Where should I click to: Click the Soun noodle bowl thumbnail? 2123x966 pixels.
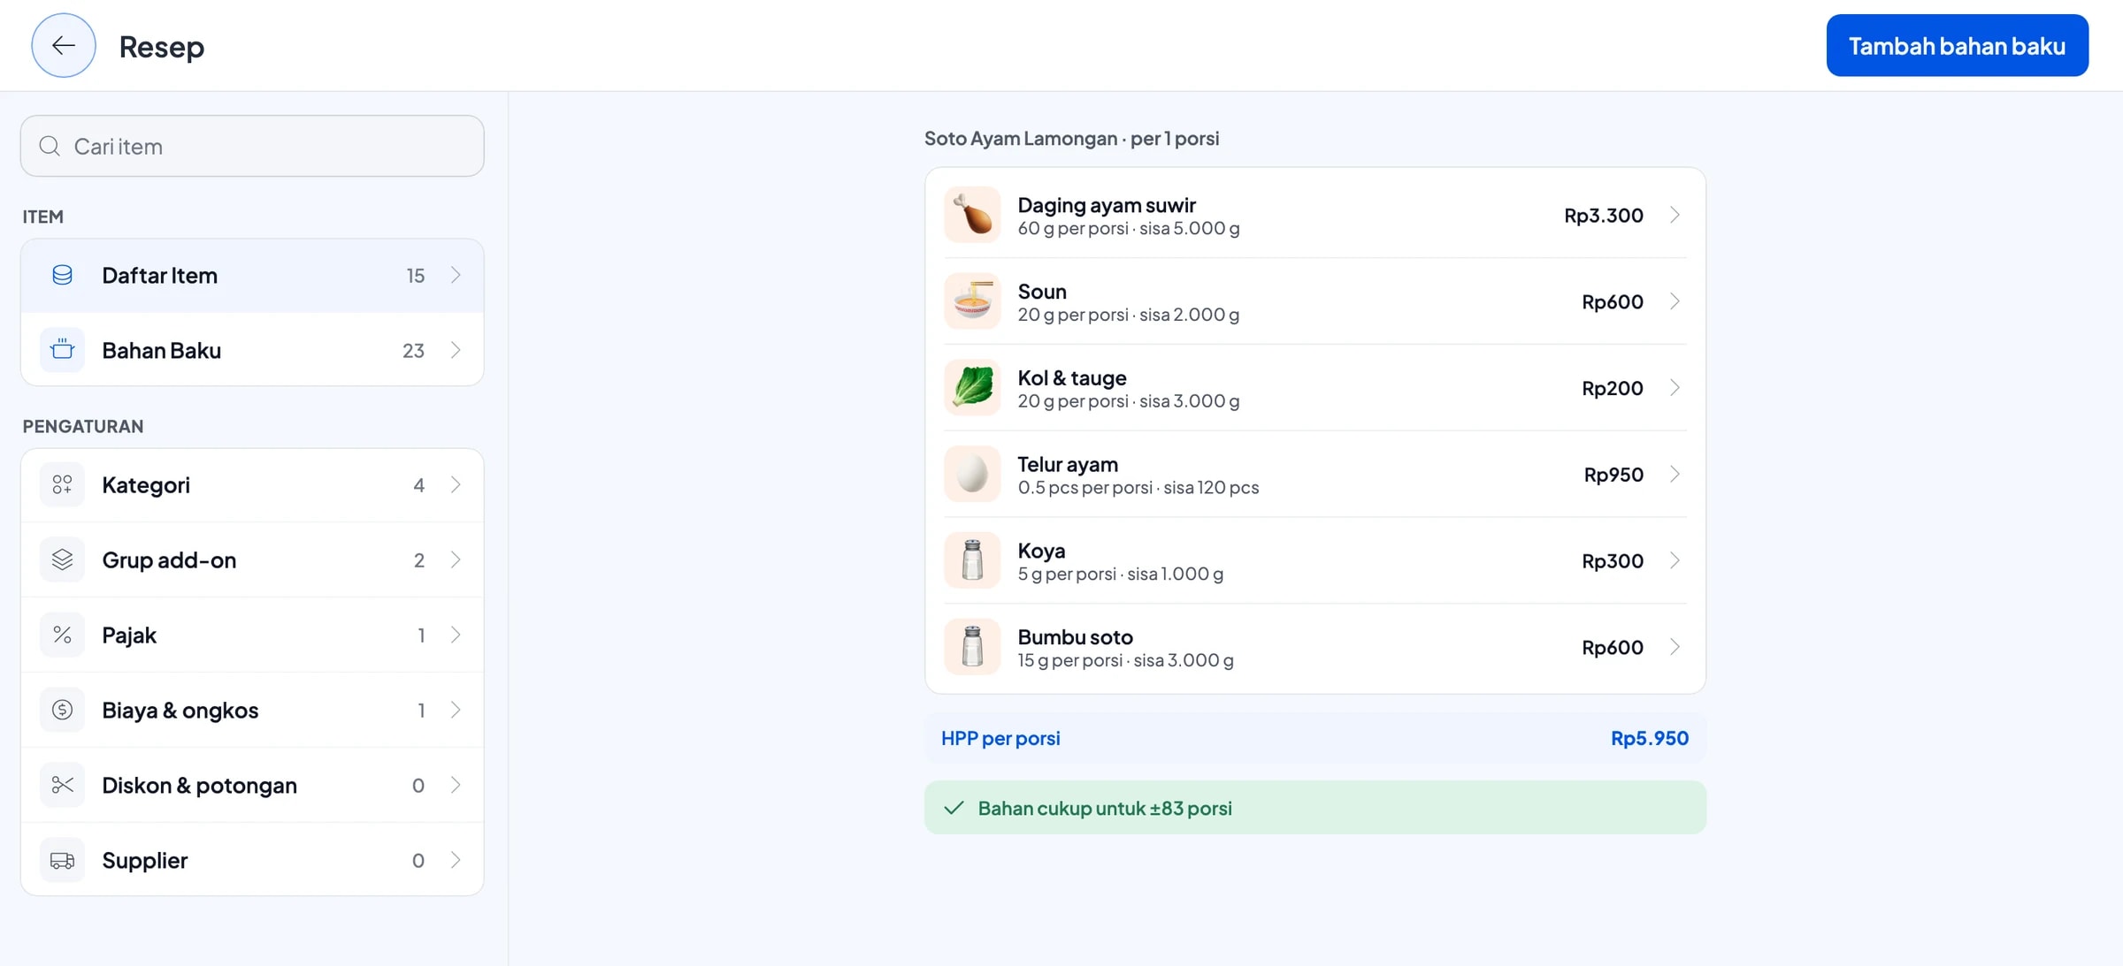tap(972, 301)
